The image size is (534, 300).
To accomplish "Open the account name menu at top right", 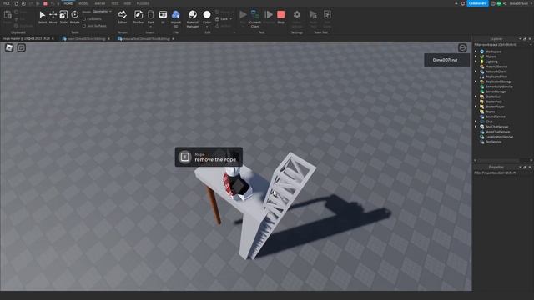I will [x=521, y=3].
